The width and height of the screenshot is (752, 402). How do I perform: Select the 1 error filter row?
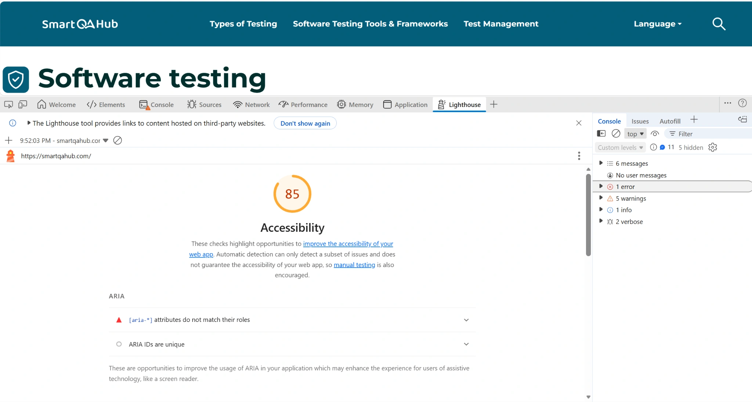click(626, 186)
